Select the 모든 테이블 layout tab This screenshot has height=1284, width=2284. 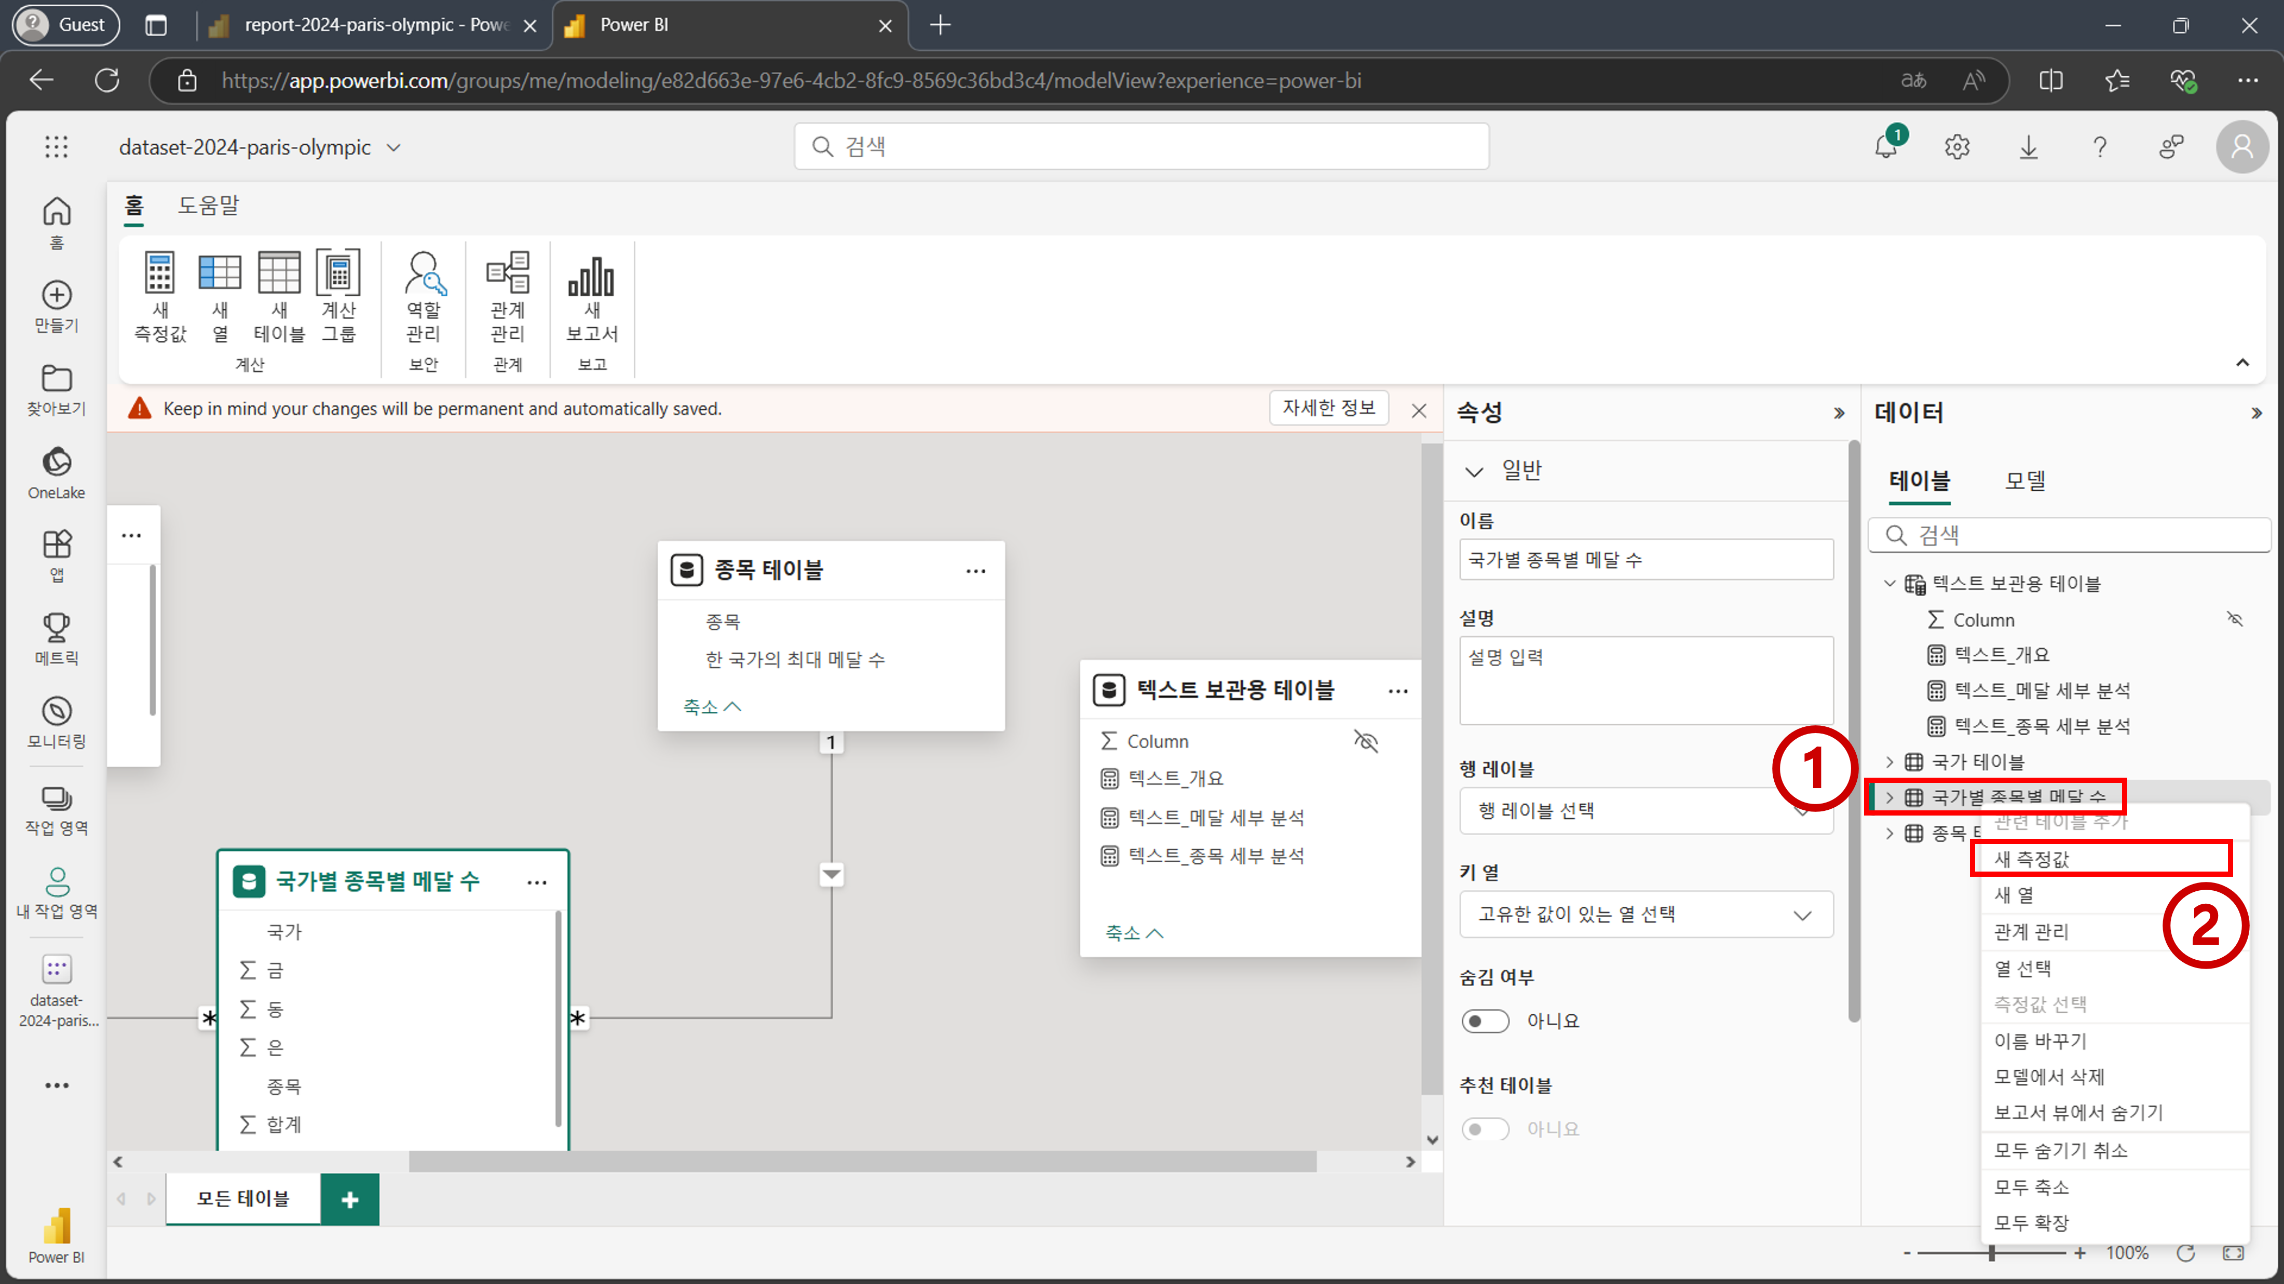[x=243, y=1199]
